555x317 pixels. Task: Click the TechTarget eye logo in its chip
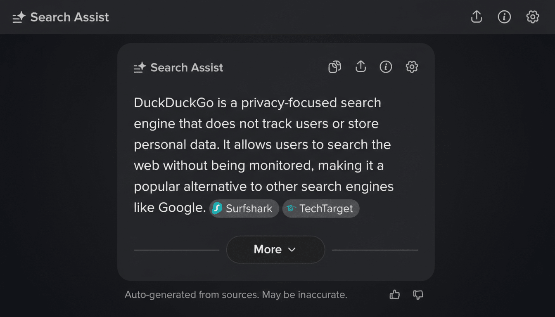click(x=290, y=209)
